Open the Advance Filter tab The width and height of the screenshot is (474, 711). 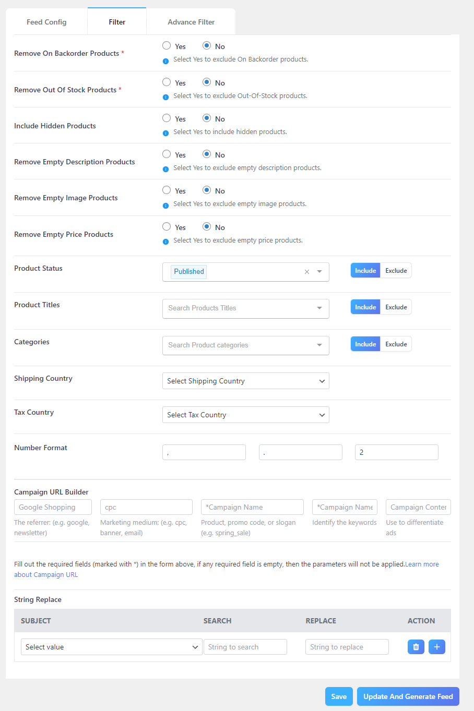point(191,22)
